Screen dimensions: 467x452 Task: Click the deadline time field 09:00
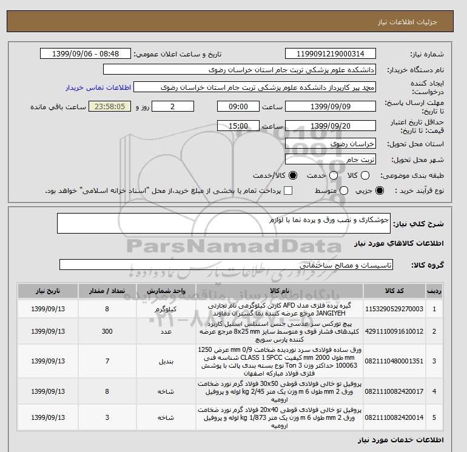238,106
